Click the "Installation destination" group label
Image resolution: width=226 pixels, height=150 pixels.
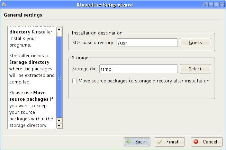(x=97, y=33)
